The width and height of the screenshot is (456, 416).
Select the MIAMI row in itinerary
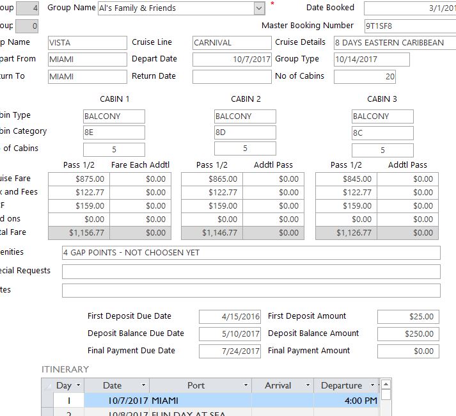tap(196, 401)
